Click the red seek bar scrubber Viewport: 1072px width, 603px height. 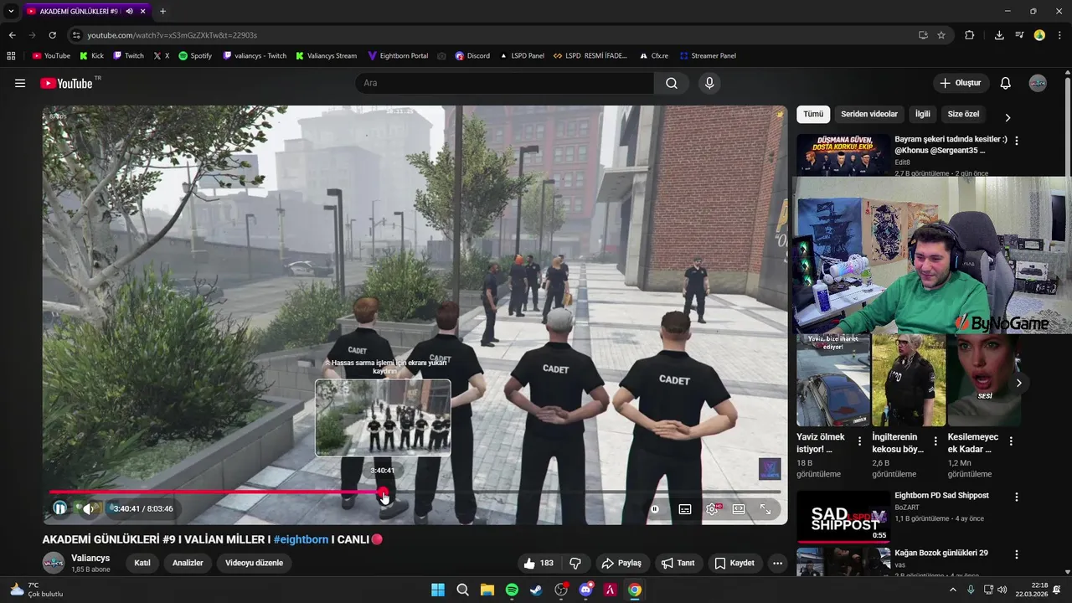click(383, 492)
